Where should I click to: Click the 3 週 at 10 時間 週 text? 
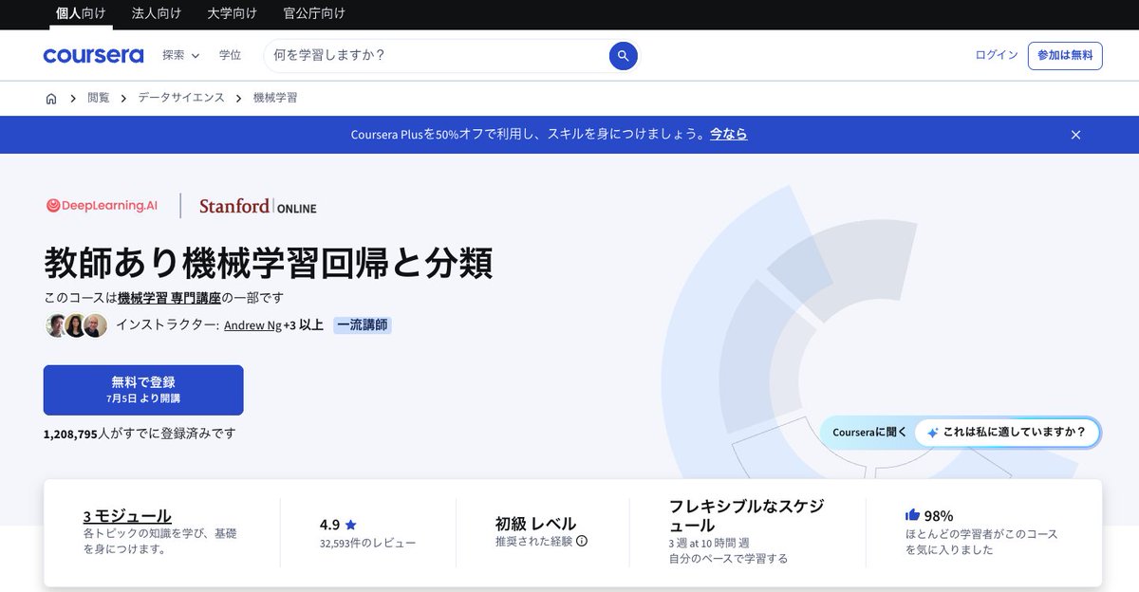coord(709,544)
